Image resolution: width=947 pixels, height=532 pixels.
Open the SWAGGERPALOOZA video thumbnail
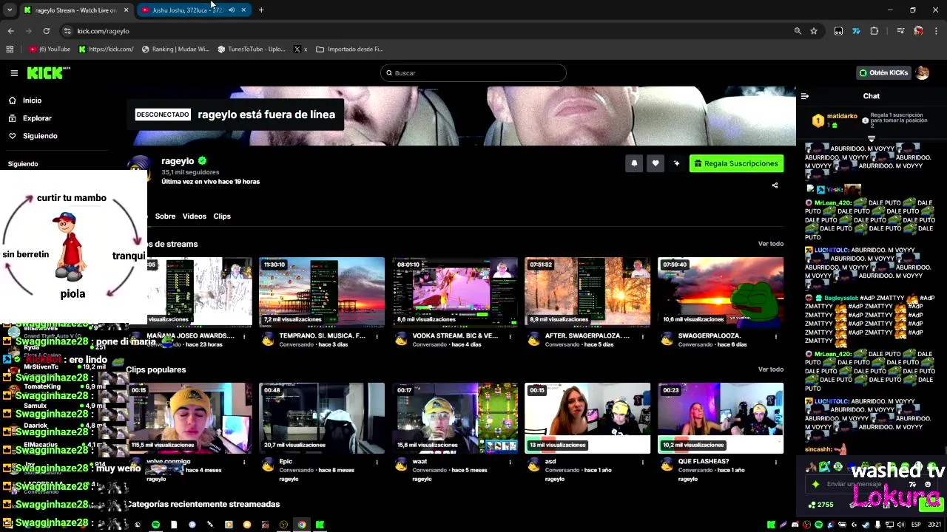click(721, 292)
